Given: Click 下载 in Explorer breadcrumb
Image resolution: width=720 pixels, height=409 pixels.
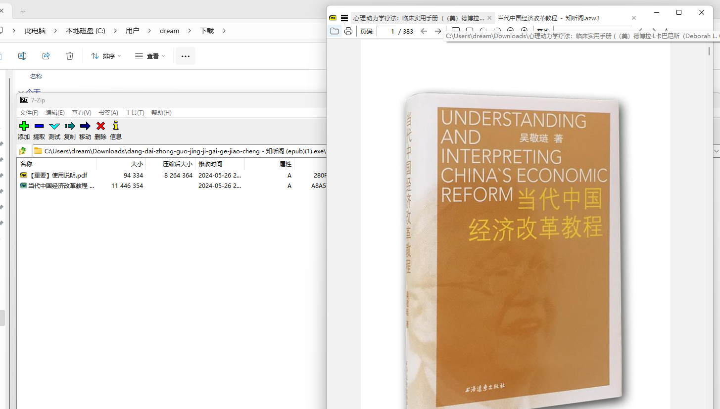Looking at the screenshot, I should [x=207, y=31].
